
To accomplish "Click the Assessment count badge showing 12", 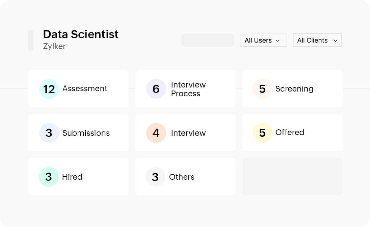I will pos(49,89).
